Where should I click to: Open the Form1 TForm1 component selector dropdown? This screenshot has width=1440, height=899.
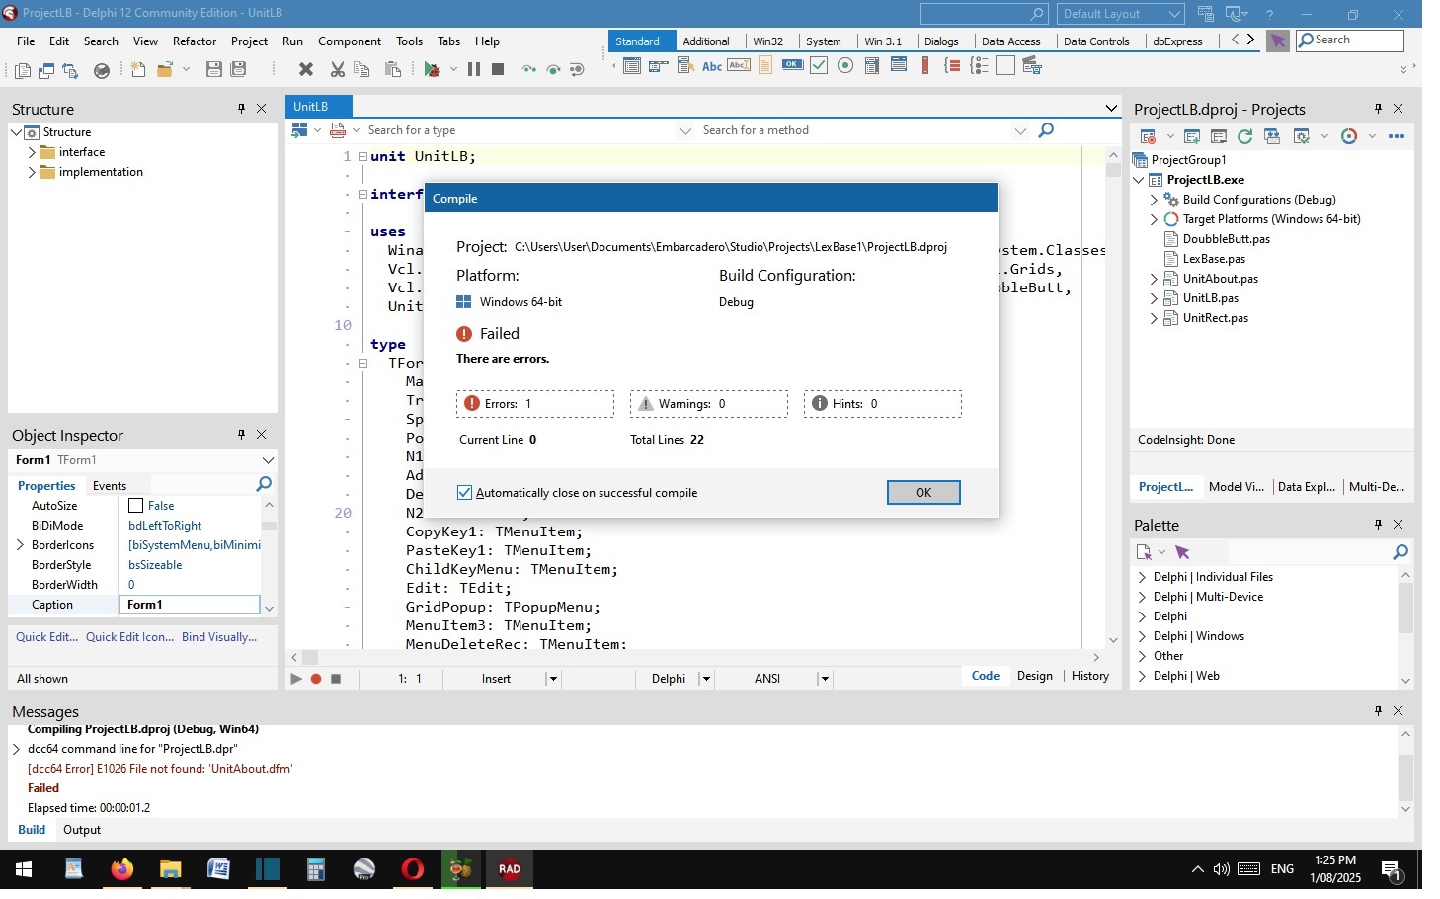tap(268, 460)
